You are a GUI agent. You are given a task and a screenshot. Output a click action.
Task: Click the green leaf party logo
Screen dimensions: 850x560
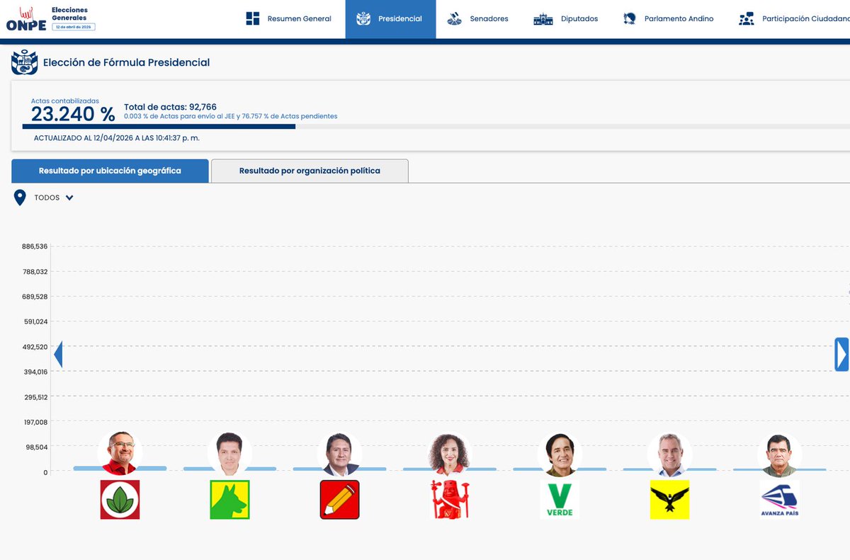tap(120, 500)
